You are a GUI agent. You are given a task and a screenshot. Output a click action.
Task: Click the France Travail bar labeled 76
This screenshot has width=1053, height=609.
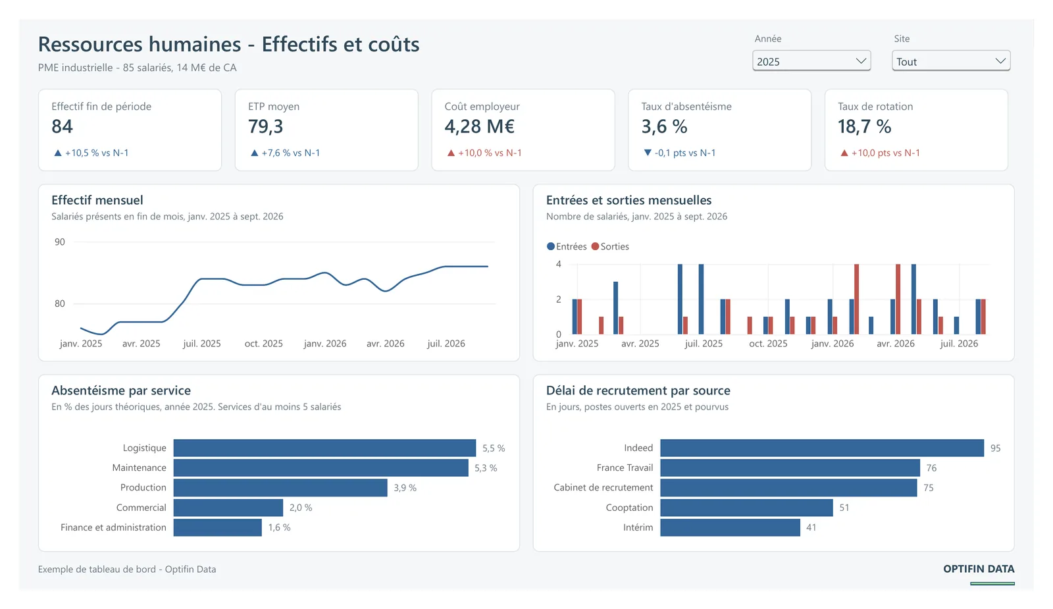click(x=790, y=467)
